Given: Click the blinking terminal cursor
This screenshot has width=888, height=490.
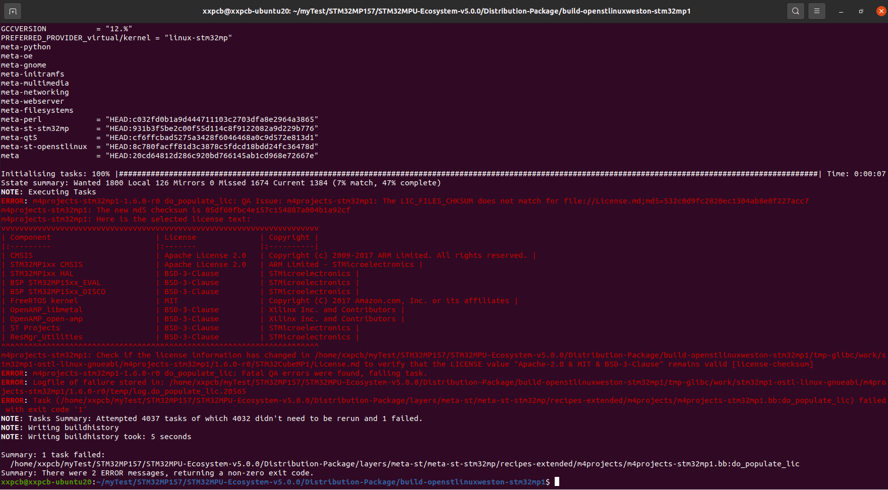Looking at the screenshot, I should pos(558,481).
